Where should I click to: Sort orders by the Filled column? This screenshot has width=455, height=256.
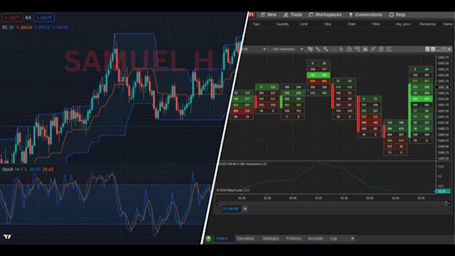coord(376,24)
